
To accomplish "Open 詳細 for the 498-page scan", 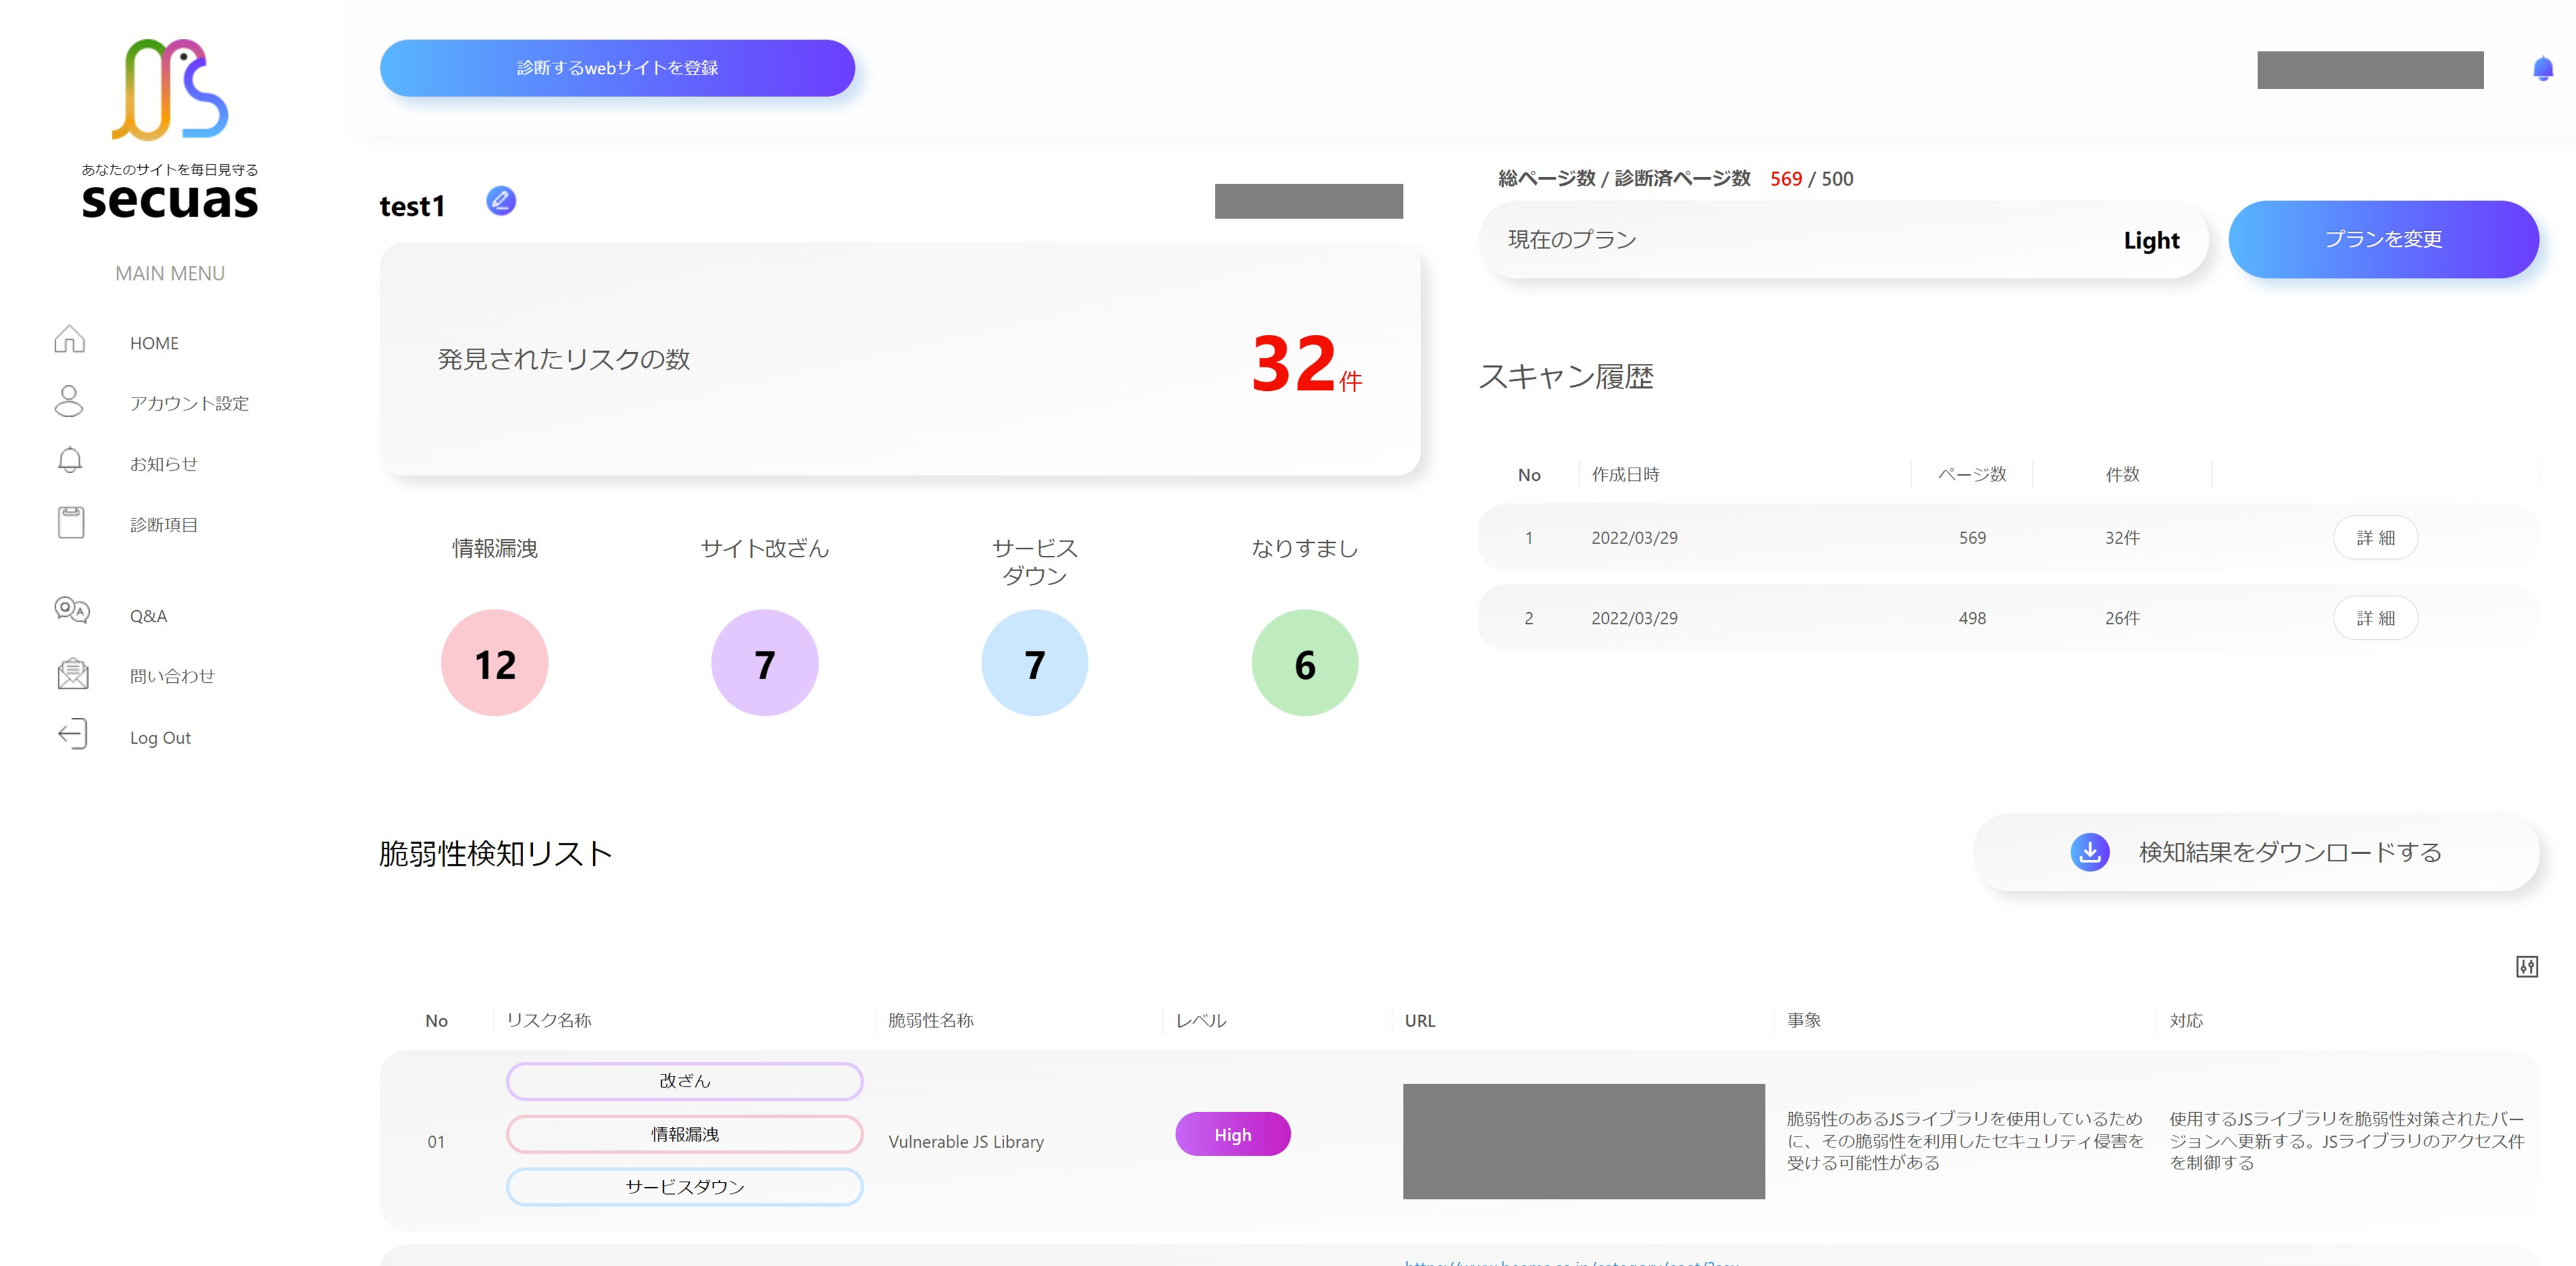I will point(2376,618).
